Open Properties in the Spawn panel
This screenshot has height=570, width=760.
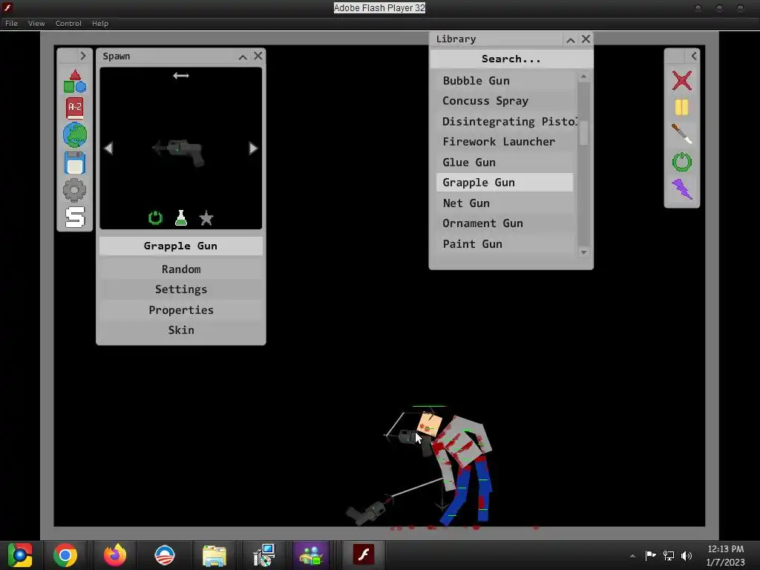coord(181,309)
